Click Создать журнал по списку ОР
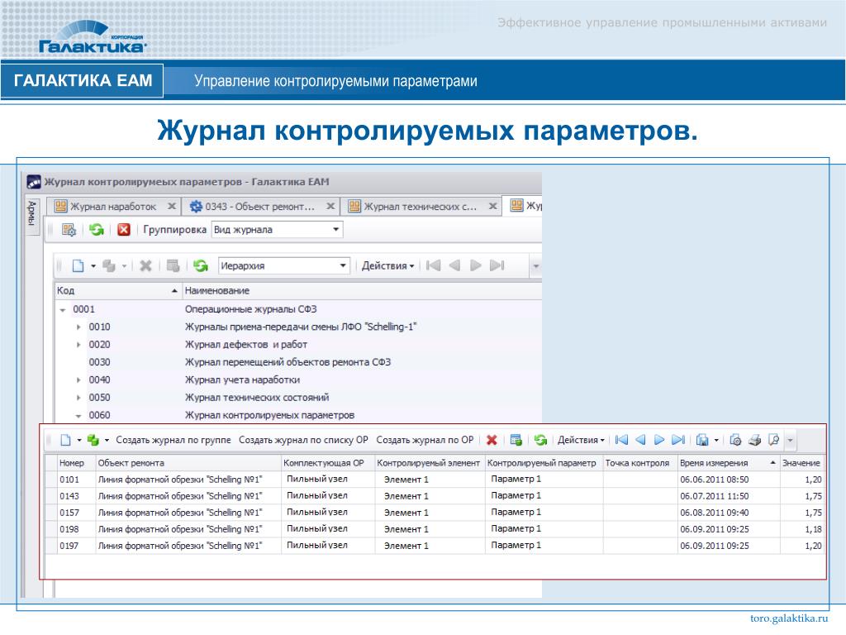The height and width of the screenshot is (635, 846). (303, 440)
